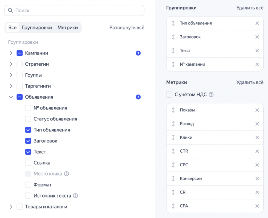
Task: Remove CPA metric with X icon
Action: (x=257, y=206)
